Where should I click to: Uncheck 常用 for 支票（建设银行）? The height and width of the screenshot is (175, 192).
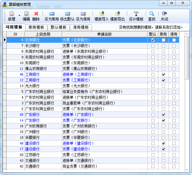pos(163,149)
